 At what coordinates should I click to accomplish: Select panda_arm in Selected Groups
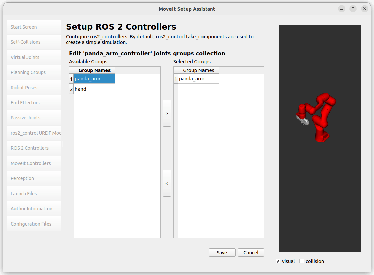tap(198, 79)
